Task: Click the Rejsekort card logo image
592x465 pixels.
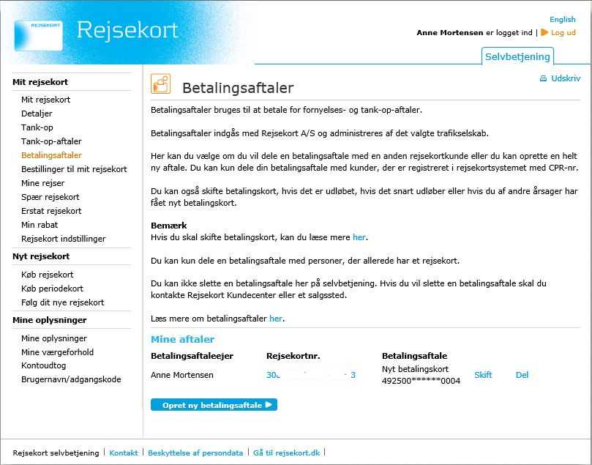Action: coord(38,34)
